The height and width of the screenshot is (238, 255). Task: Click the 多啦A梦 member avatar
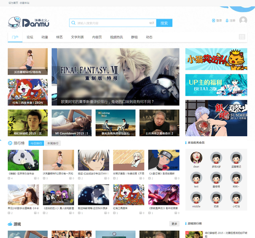point(216,157)
